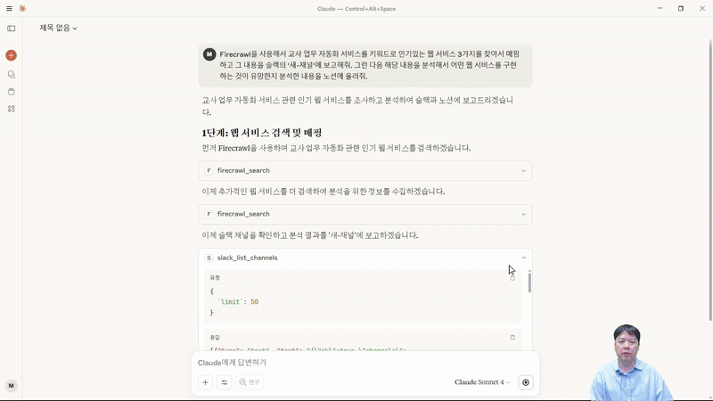Click the user profile avatar M in sidebar
The width and height of the screenshot is (713, 401).
click(11, 386)
